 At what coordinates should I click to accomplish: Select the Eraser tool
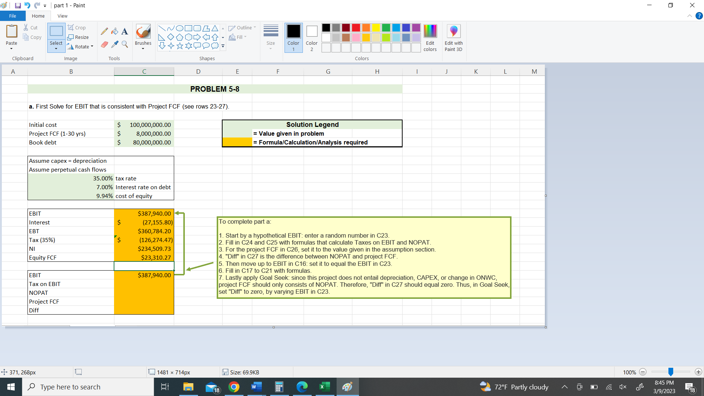pos(104,44)
